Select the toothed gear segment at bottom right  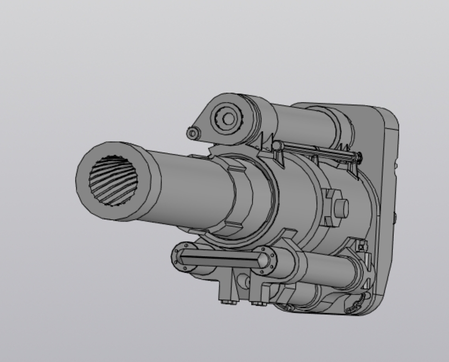point(358,304)
